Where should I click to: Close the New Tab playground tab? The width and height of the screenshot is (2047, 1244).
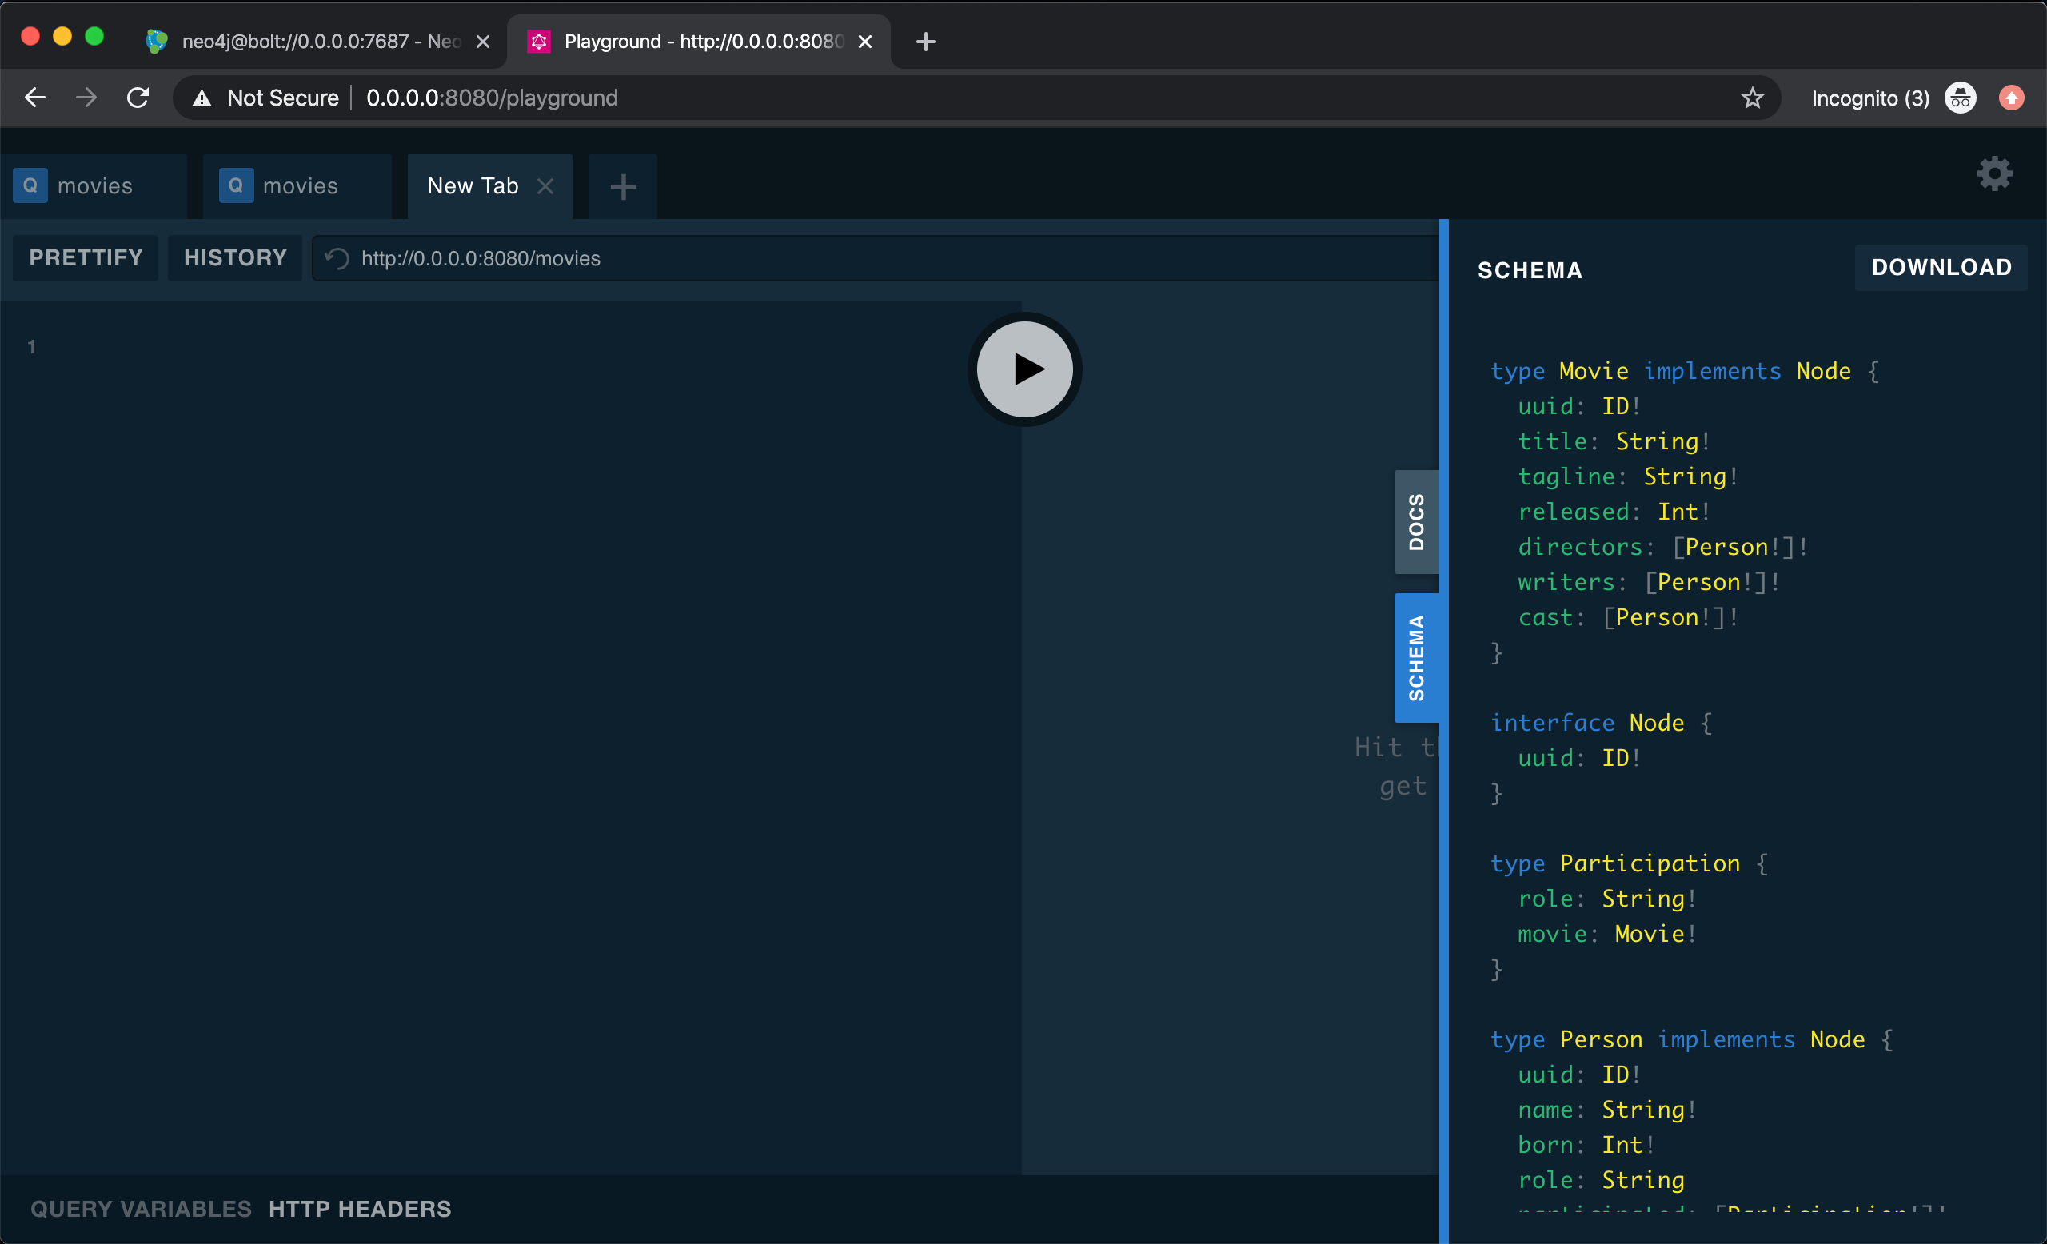click(x=545, y=186)
